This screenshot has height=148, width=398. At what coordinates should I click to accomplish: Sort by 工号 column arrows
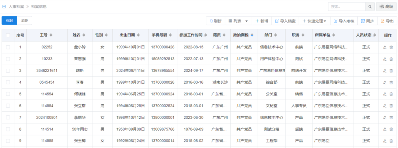click(x=51, y=35)
